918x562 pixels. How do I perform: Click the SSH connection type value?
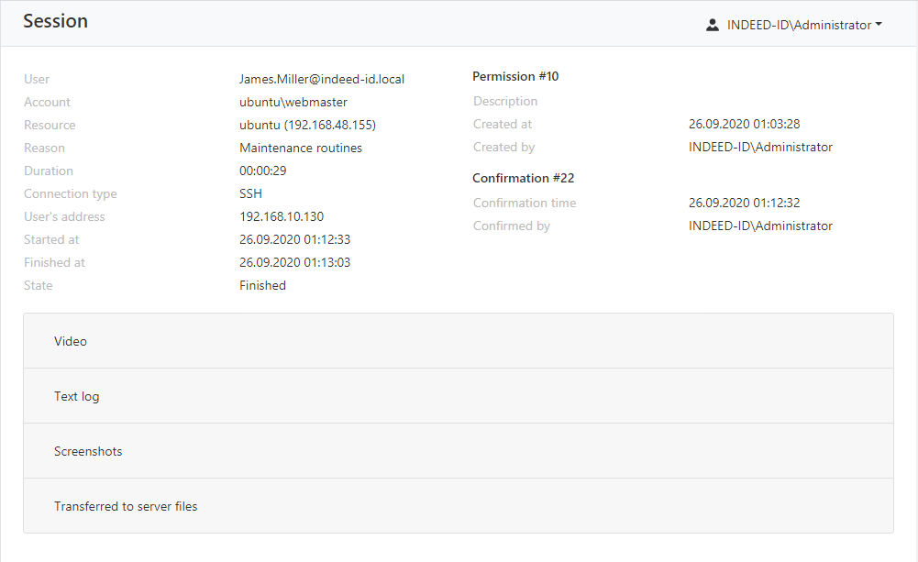tap(250, 193)
